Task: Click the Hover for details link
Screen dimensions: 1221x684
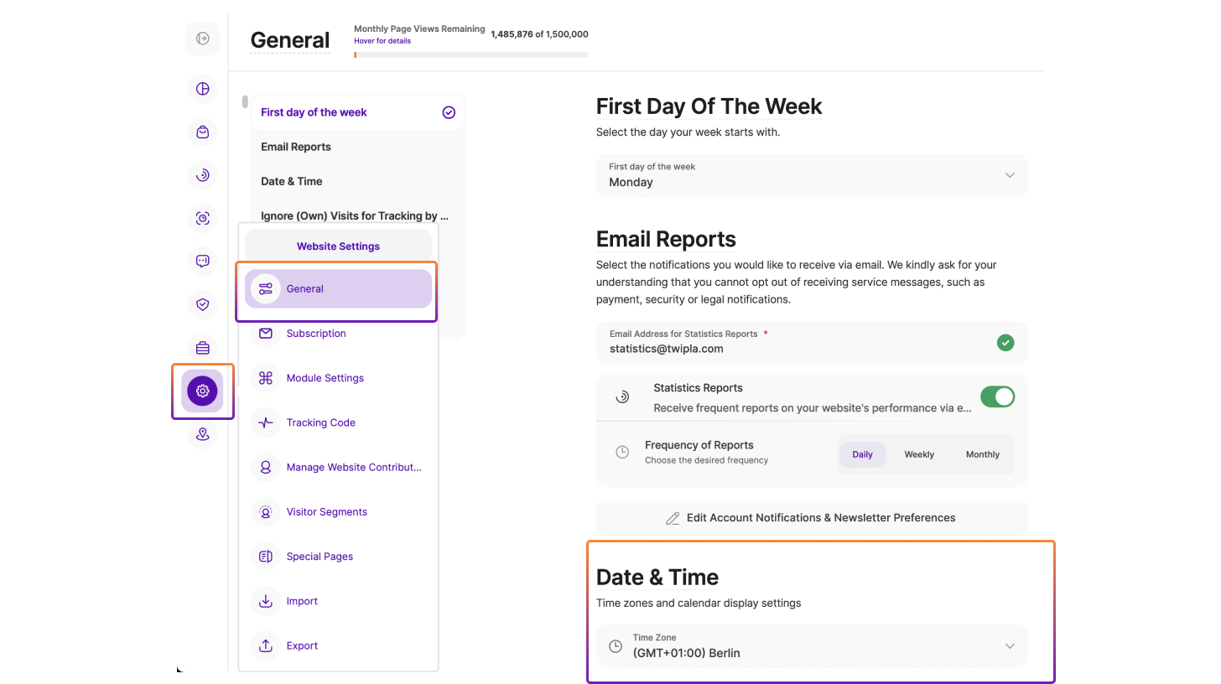Action: point(382,41)
